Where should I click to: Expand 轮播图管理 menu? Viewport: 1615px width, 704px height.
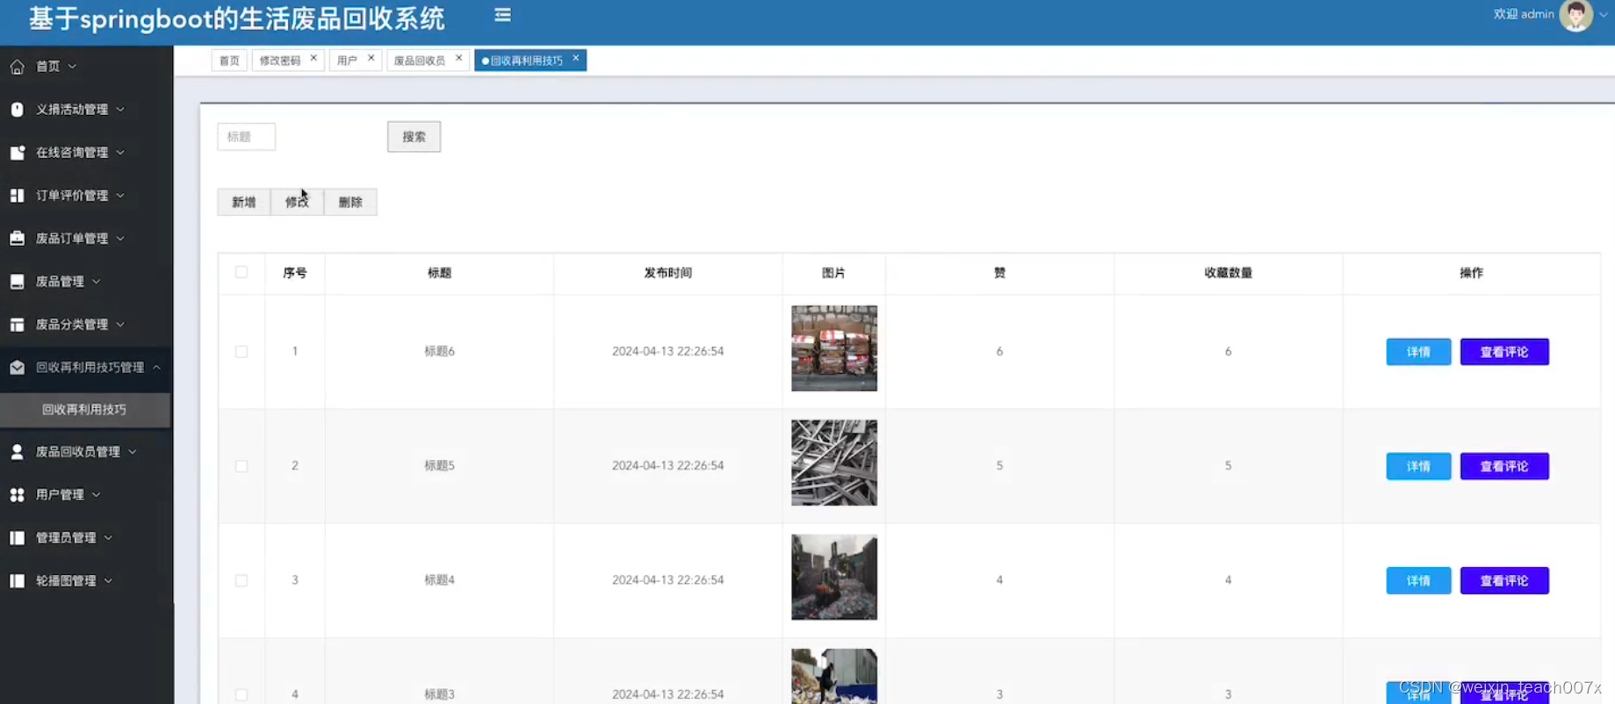pyautogui.click(x=108, y=580)
